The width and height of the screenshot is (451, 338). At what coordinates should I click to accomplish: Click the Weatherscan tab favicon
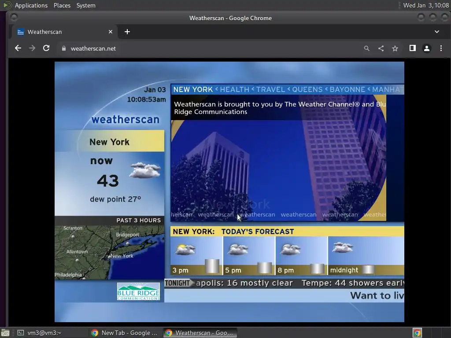(x=20, y=32)
